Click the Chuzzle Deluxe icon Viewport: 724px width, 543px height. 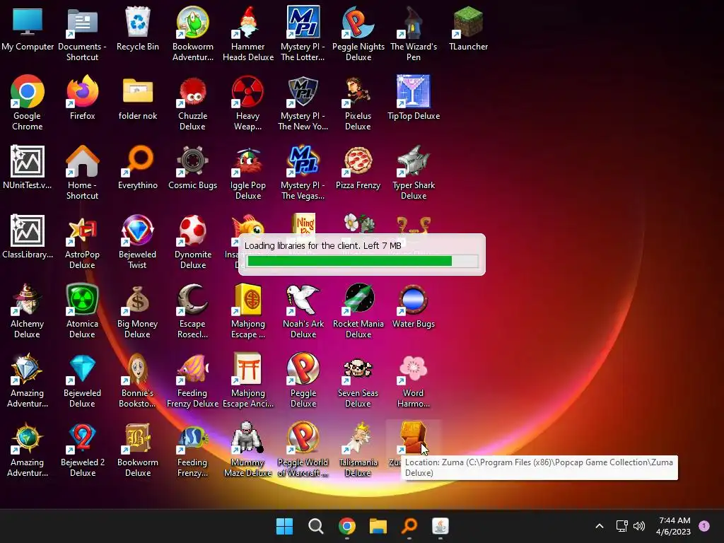point(192,91)
